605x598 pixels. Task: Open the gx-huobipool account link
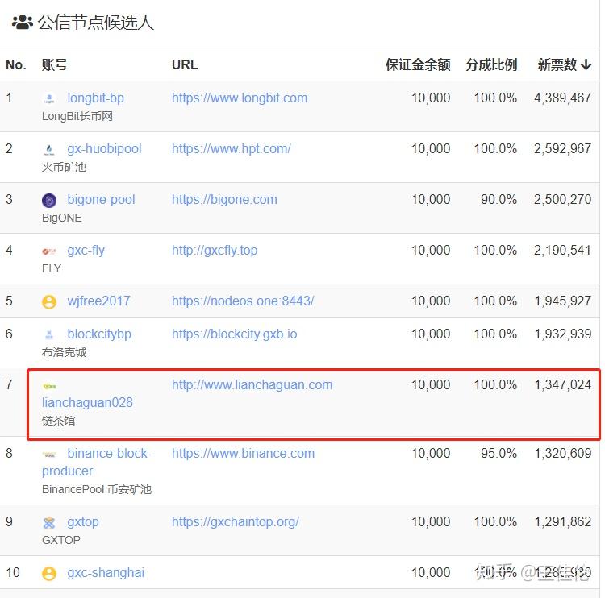[x=104, y=149]
